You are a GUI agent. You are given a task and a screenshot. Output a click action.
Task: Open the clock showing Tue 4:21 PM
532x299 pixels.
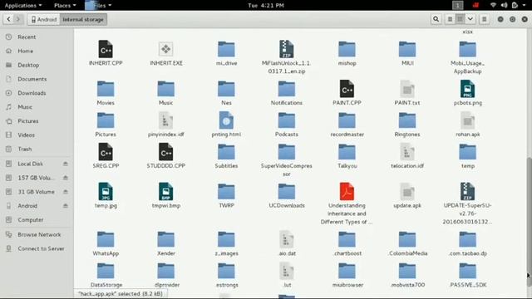pyautogui.click(x=266, y=6)
